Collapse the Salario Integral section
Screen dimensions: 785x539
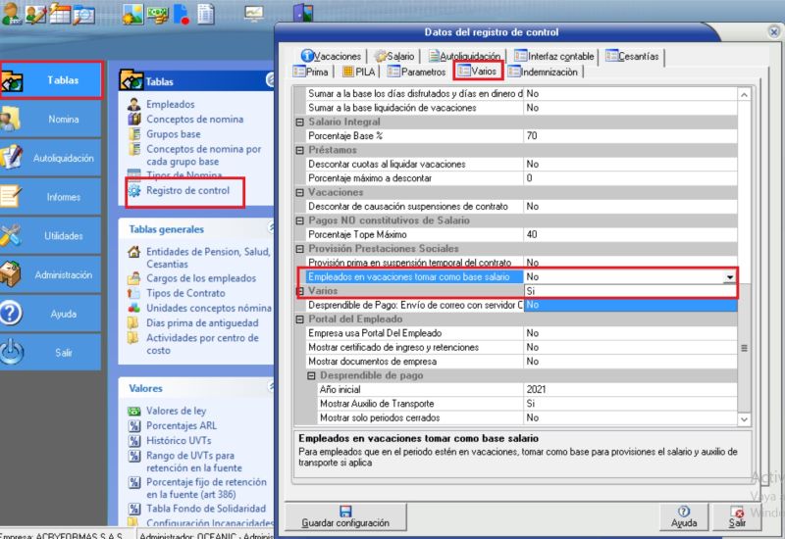(300, 122)
